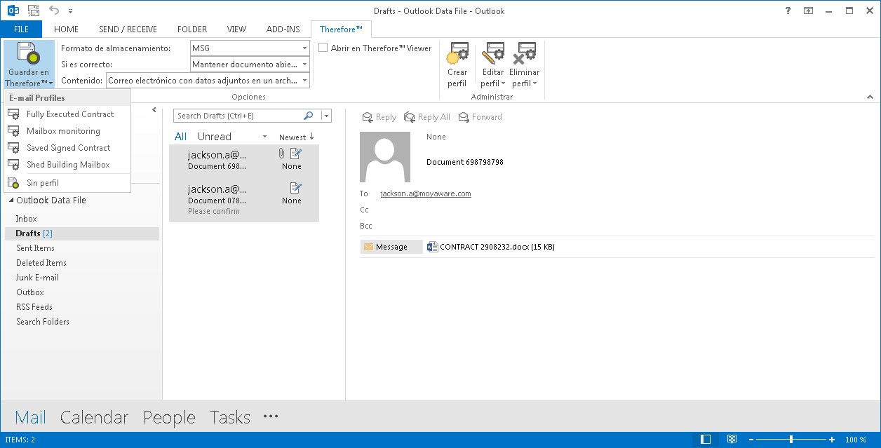Screen dimensions: 881x448
Task: Open the Editar perfil dropdown arrow
Action: (x=504, y=84)
